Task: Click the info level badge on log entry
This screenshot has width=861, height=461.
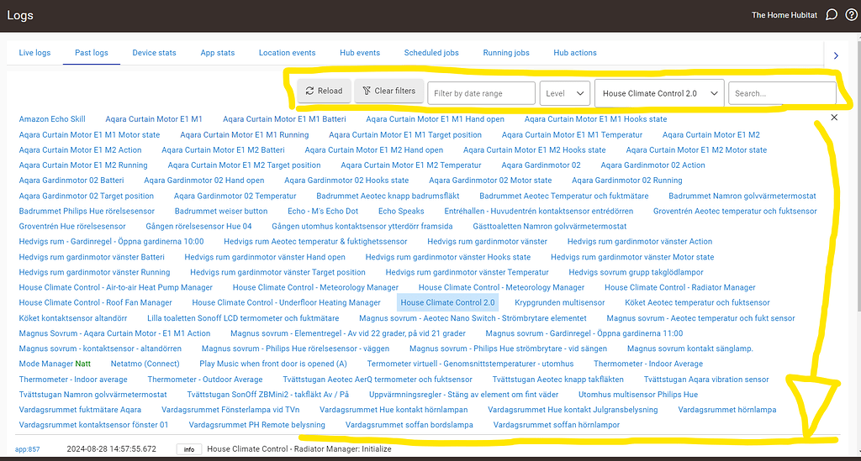Action: [189, 449]
